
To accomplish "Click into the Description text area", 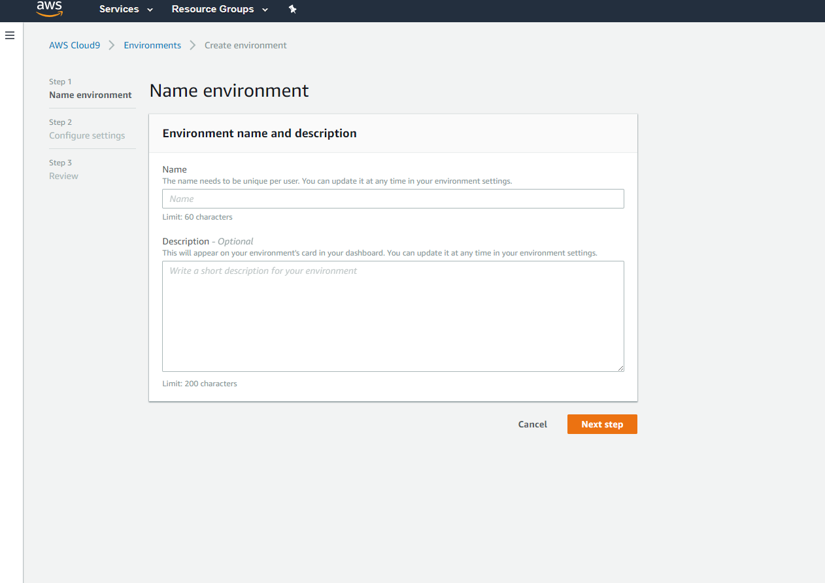I will (393, 316).
